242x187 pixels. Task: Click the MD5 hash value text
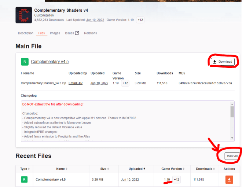[205, 83]
